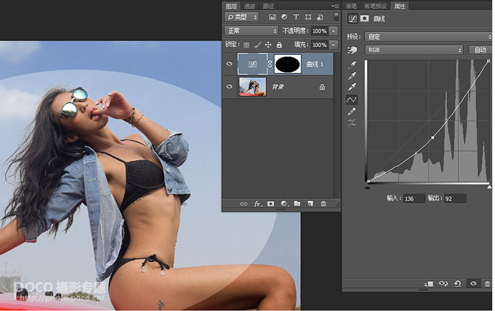The height and width of the screenshot is (311, 495).
Task: Open the fx layer style menu
Action: (258, 204)
